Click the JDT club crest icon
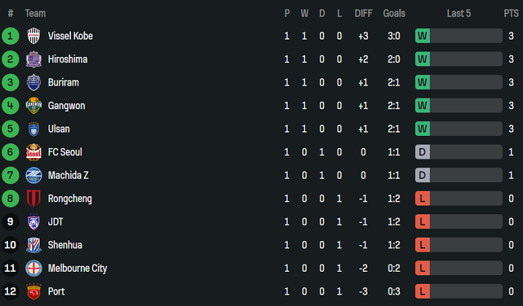 pos(34,222)
